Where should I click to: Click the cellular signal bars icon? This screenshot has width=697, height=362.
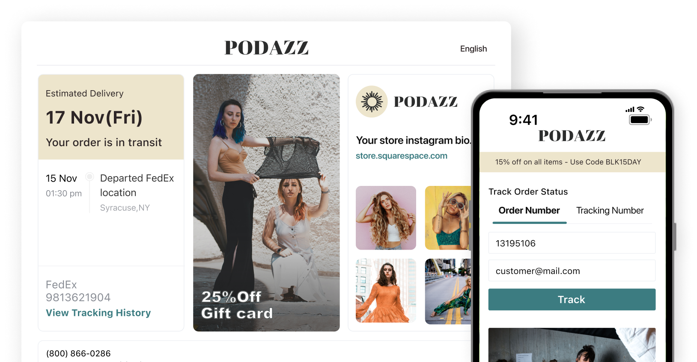(x=630, y=110)
